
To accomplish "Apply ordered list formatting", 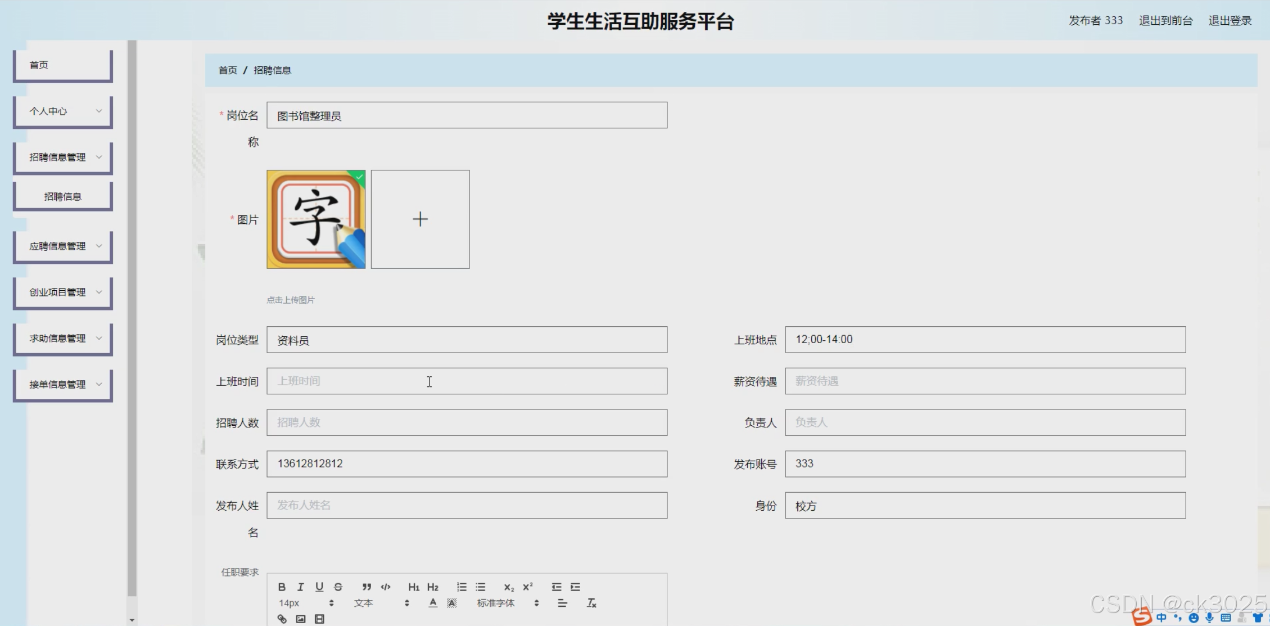I will pos(462,587).
